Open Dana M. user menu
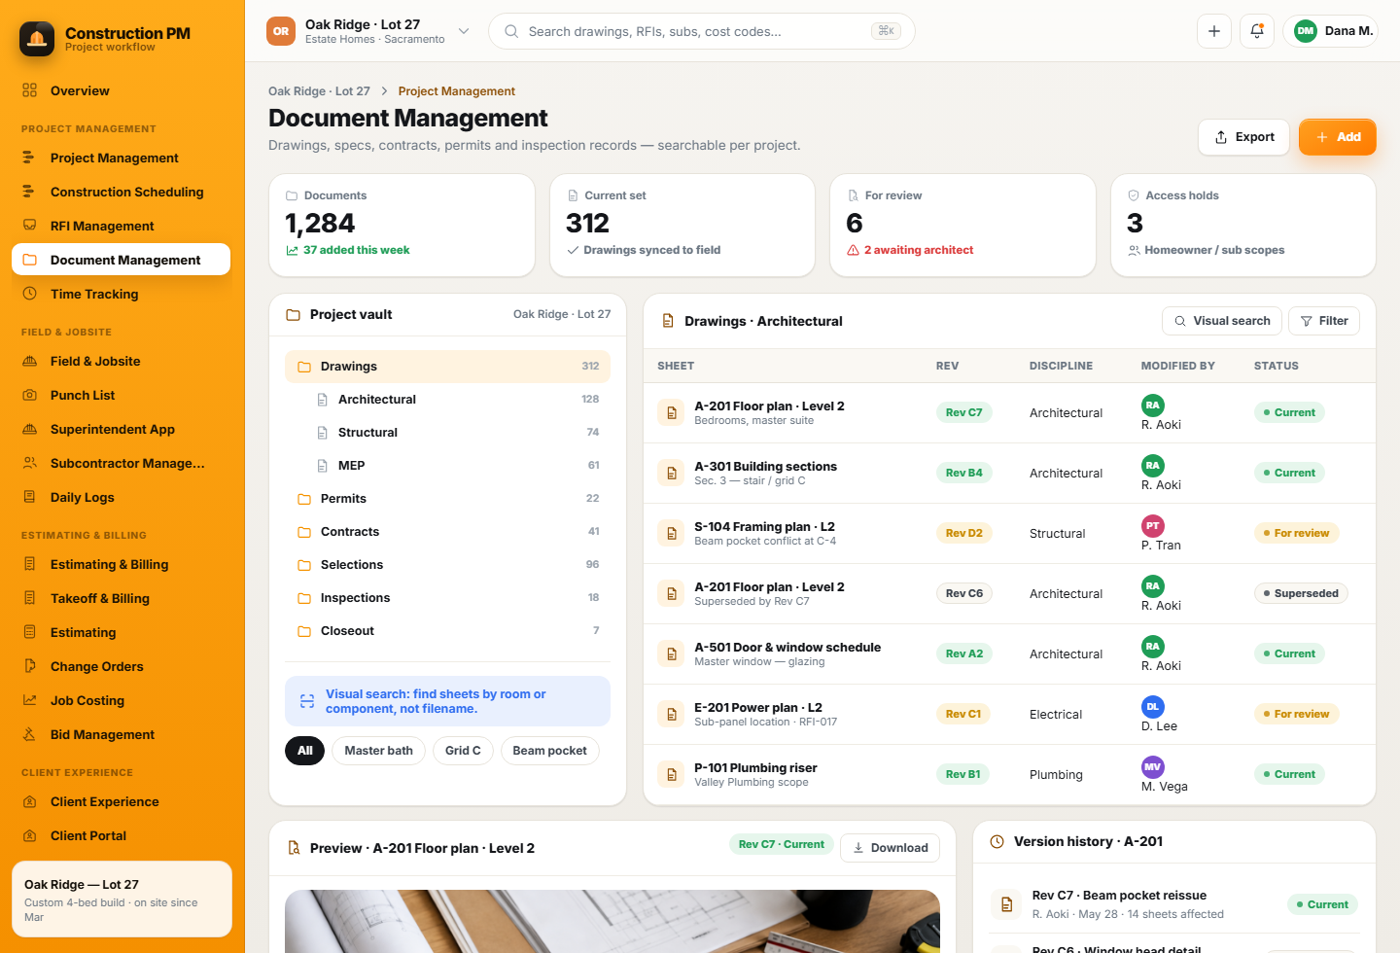The height and width of the screenshot is (953, 1400). point(1330,31)
